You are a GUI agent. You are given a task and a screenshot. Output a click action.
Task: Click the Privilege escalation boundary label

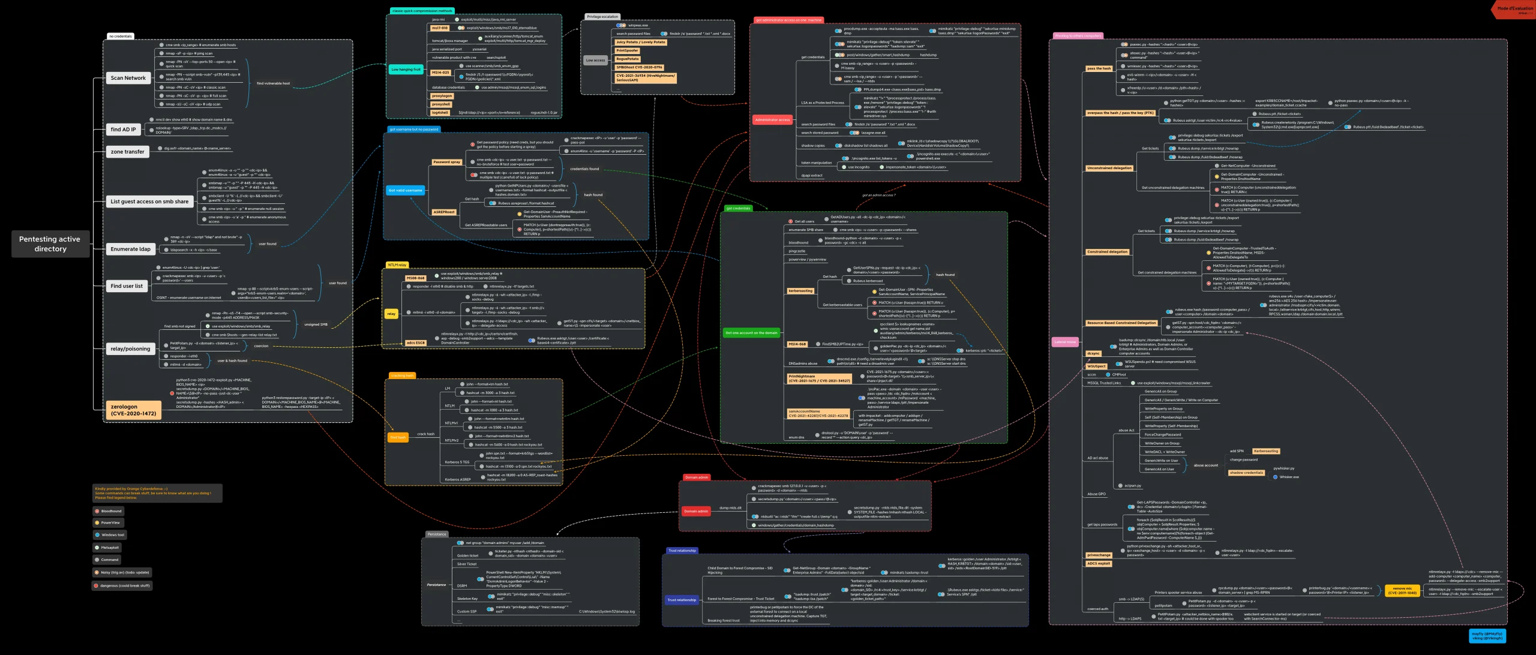coord(602,17)
